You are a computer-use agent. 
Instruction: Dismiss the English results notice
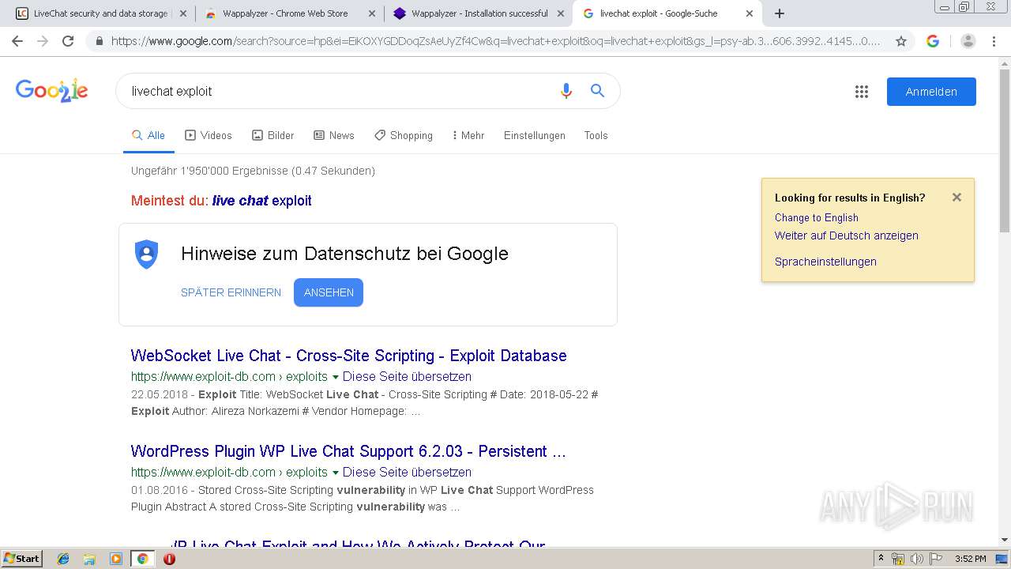click(x=957, y=198)
